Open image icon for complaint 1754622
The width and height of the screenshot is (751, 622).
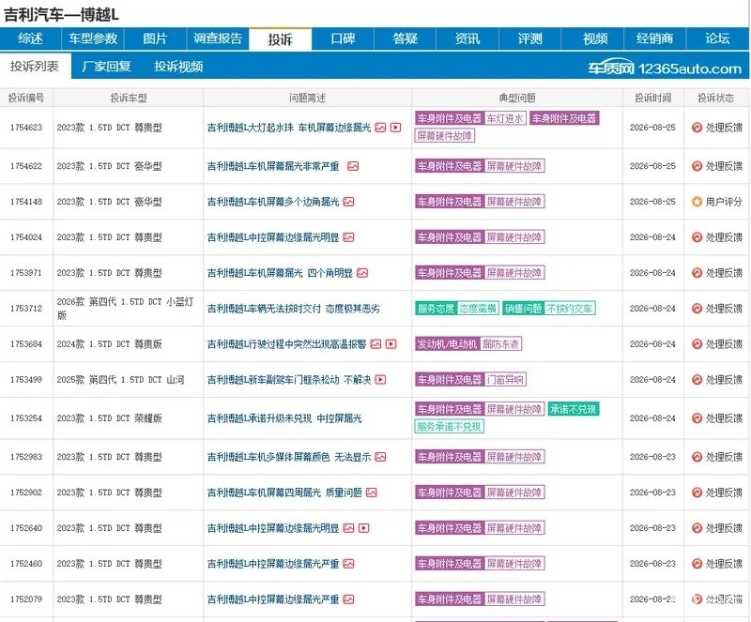click(353, 166)
